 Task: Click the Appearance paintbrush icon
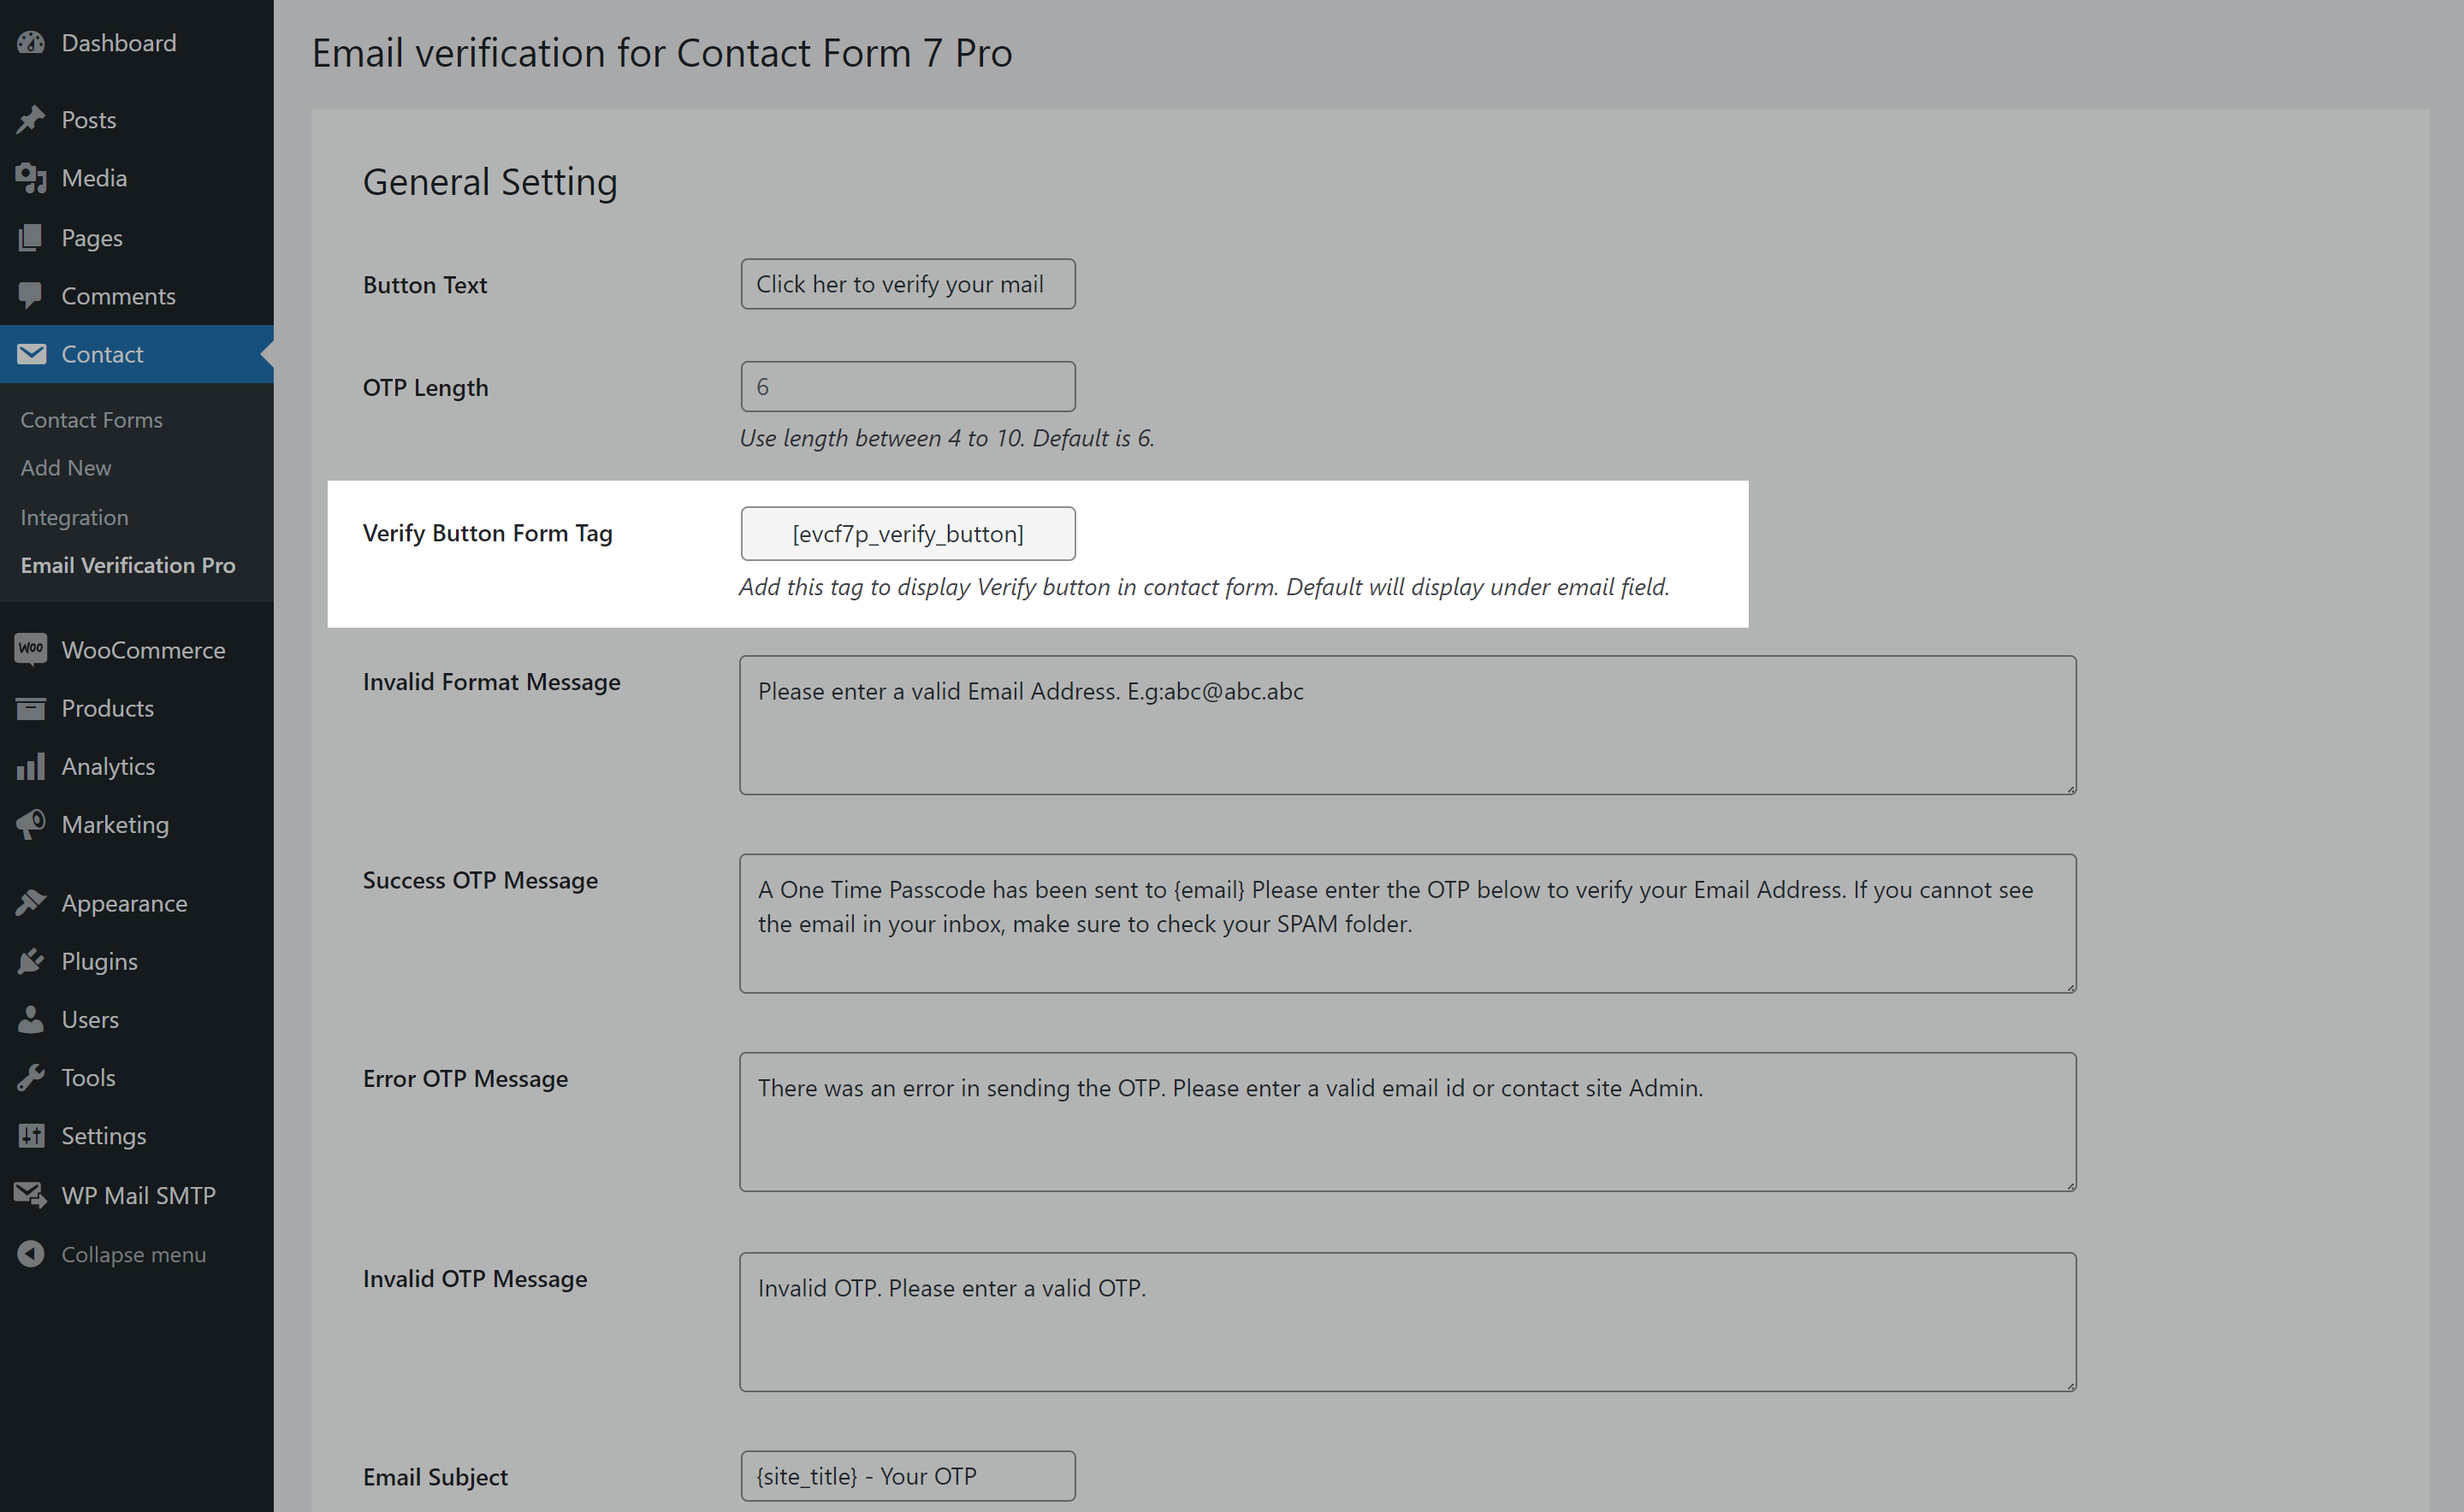[31, 903]
